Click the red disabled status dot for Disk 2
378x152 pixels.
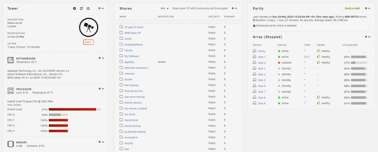[279, 63]
